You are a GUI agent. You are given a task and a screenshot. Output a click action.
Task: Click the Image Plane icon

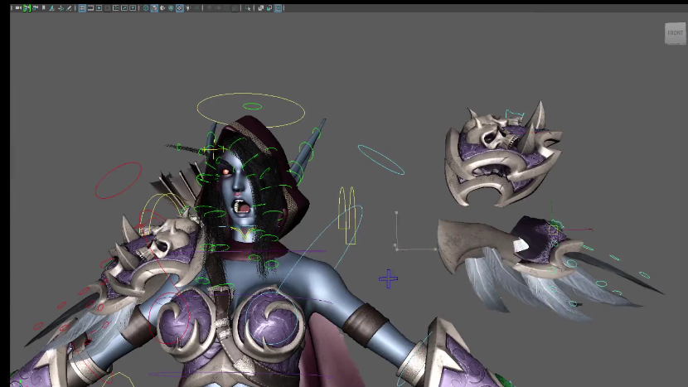(51, 8)
